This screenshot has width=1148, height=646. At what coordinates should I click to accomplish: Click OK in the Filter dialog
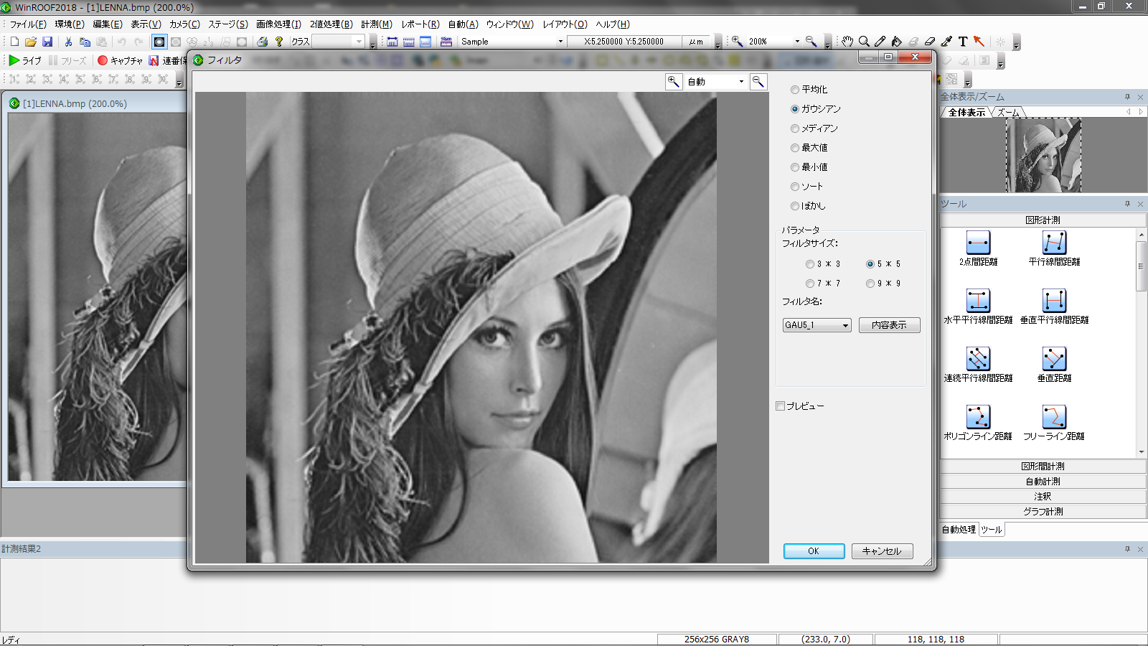814,551
